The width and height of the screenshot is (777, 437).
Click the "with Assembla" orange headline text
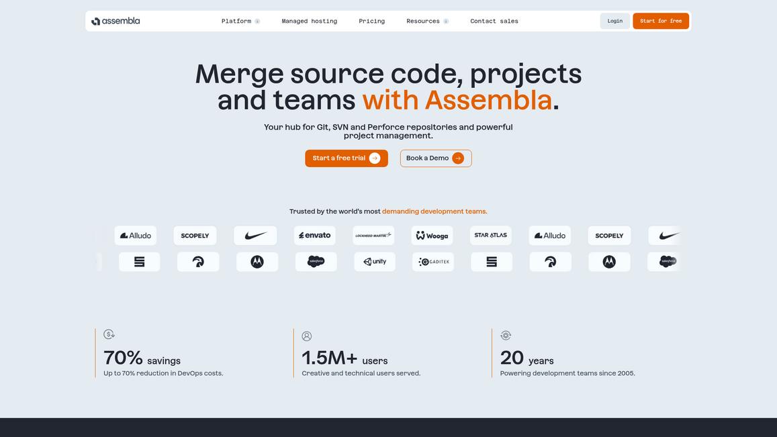pos(457,101)
